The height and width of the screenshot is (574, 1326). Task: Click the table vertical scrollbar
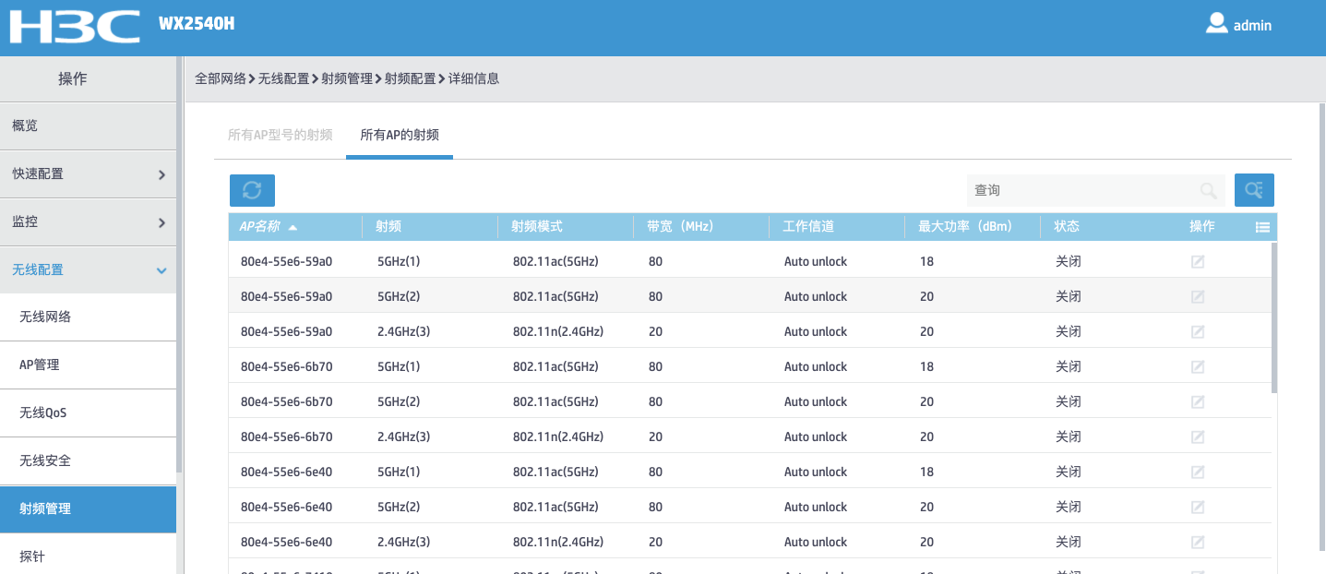click(1274, 318)
